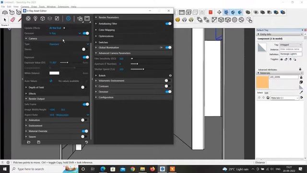Open Materials tab in V-Ray Asset Editor
This screenshot has width=307, height=173.
28,18
